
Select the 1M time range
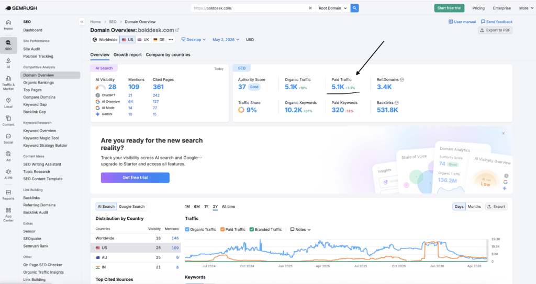[187, 207]
